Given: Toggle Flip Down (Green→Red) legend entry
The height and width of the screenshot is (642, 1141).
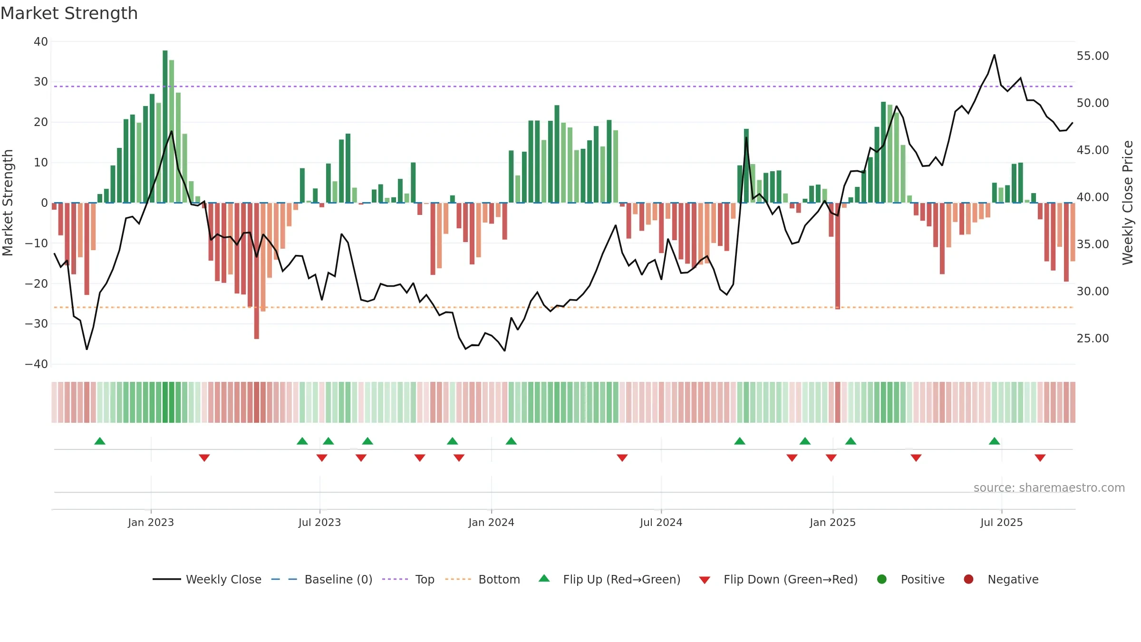Looking at the screenshot, I should (778, 579).
